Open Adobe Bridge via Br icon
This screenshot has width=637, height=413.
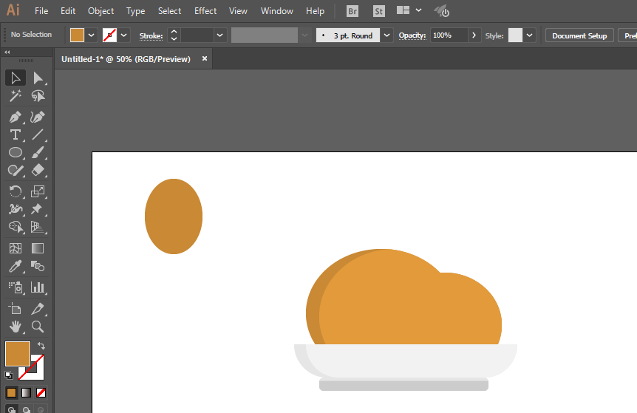pos(352,11)
